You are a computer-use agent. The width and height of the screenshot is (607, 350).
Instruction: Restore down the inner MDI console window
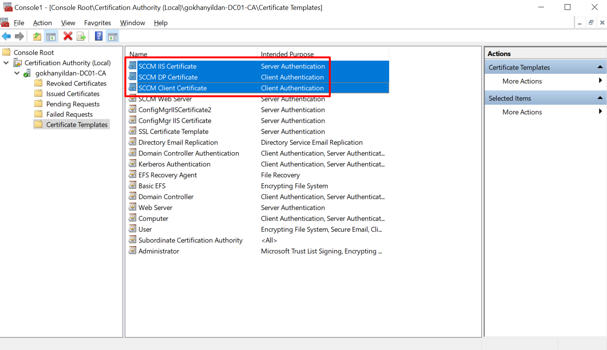pyautogui.click(x=591, y=23)
